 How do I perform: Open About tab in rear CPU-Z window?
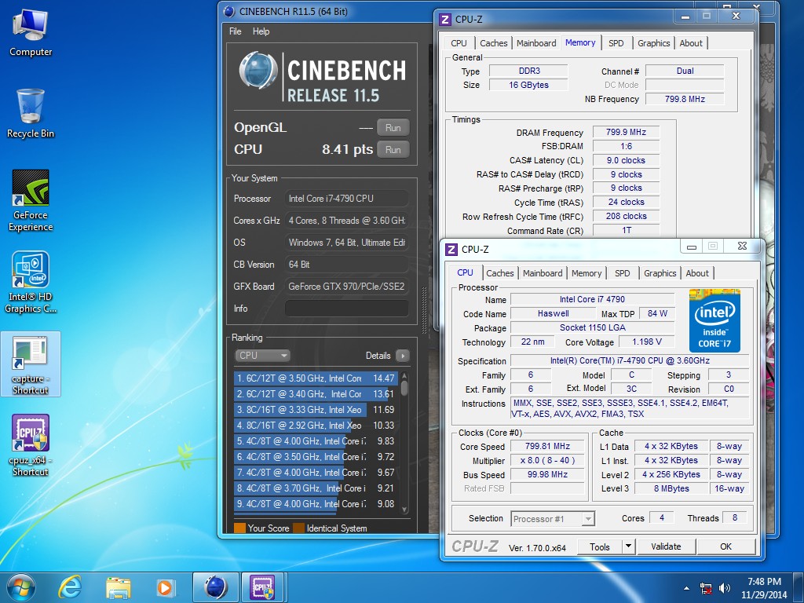[x=691, y=43]
